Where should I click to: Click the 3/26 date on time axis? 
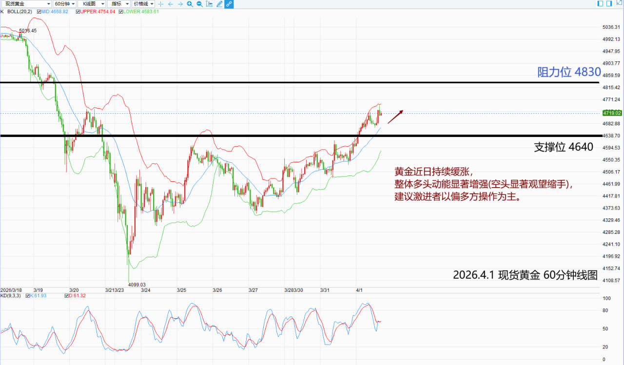point(217,290)
